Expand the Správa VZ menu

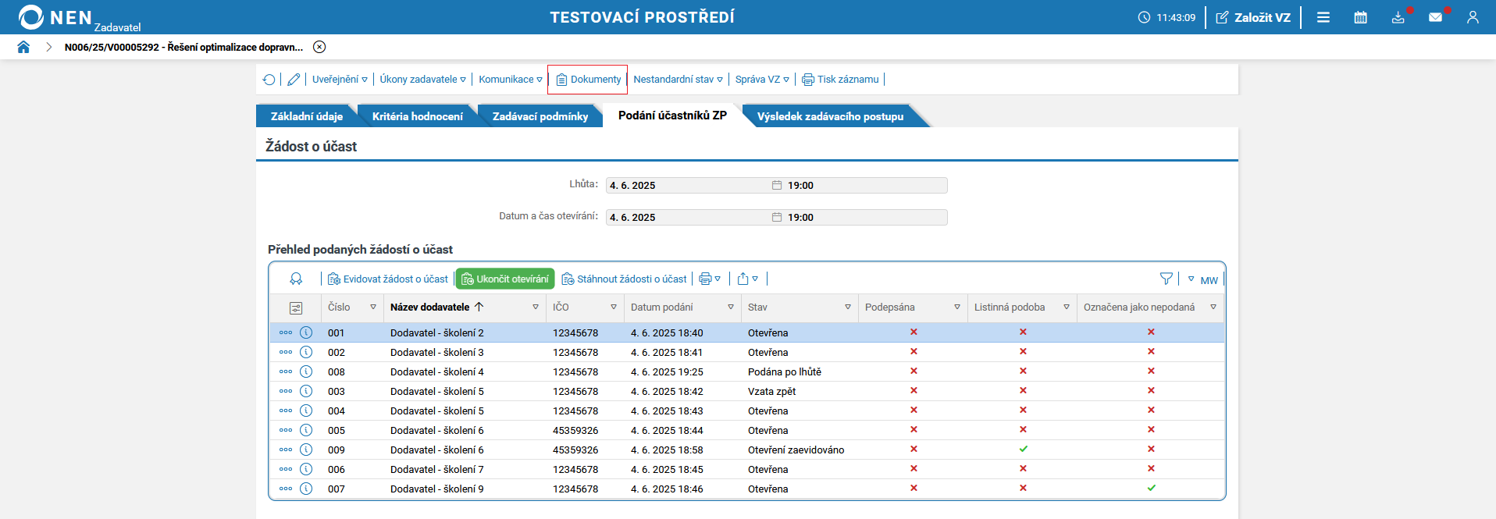pos(762,80)
